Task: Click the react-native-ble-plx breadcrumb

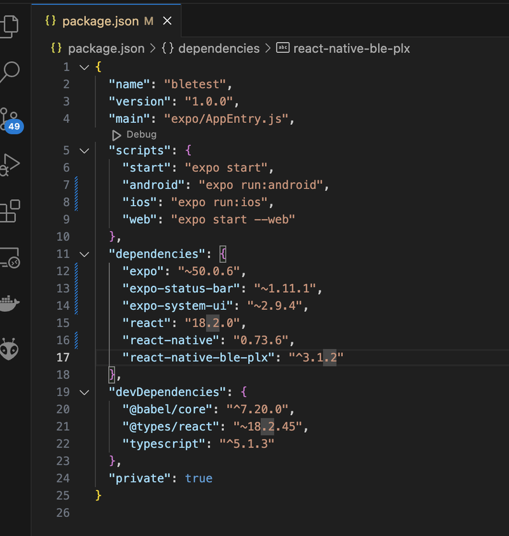Action: (352, 48)
